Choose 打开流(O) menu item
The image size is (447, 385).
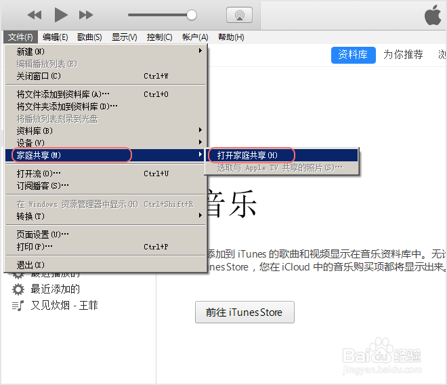click(106, 174)
